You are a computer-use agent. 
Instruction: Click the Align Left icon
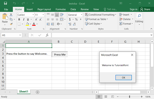click(x=48, y=19)
